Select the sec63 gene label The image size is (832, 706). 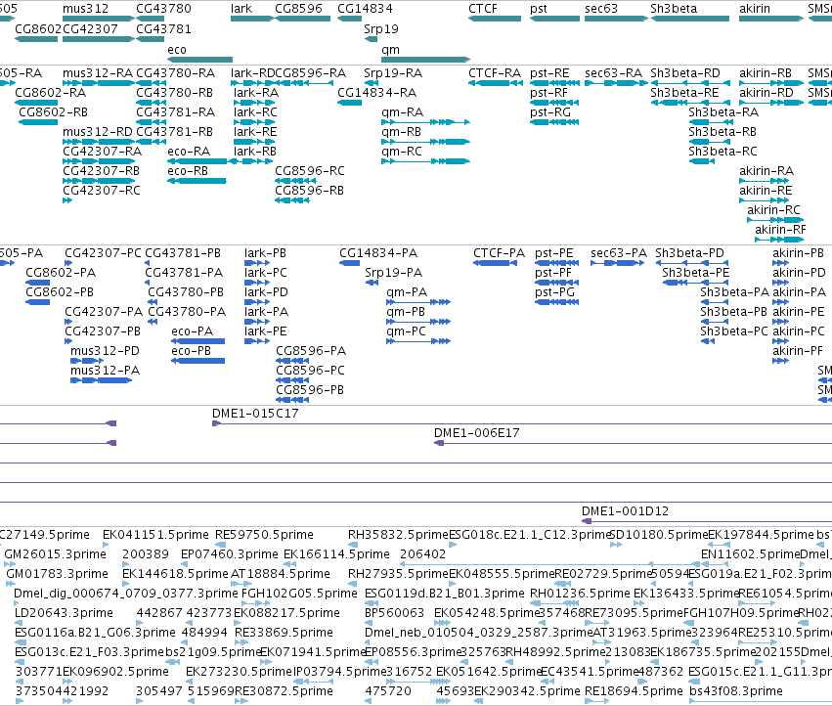tap(601, 9)
